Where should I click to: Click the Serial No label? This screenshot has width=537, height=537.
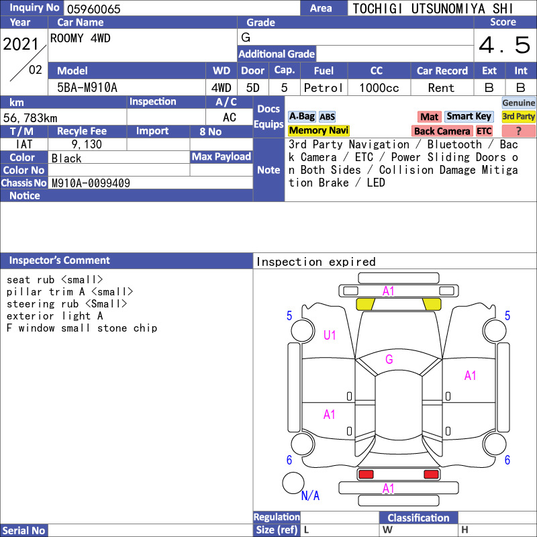click(x=23, y=530)
